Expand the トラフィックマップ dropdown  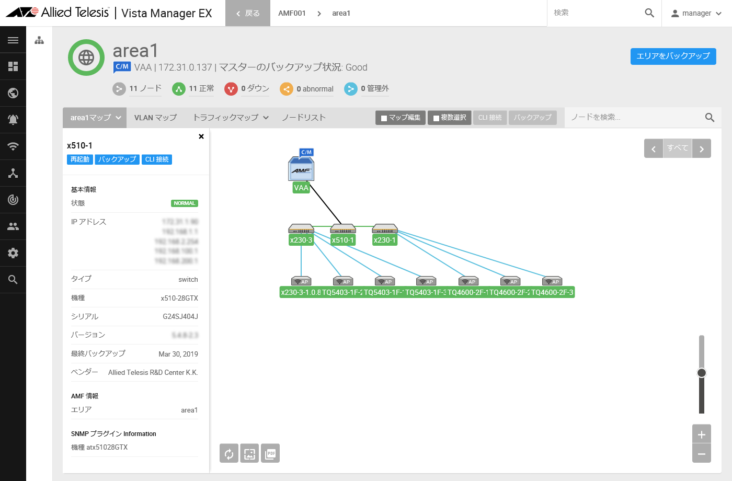click(231, 118)
